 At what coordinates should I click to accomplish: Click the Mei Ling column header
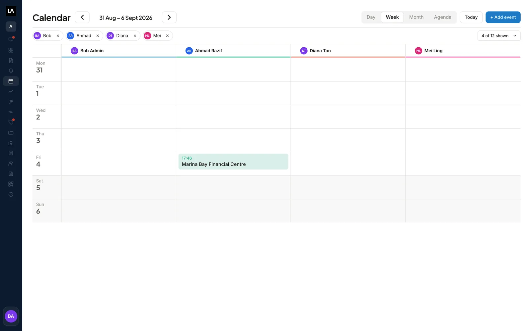[x=463, y=51]
